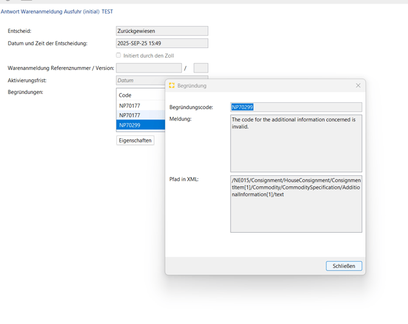Click the 'Pfad in XML:' label
The image size is (408, 324).
[x=184, y=179]
